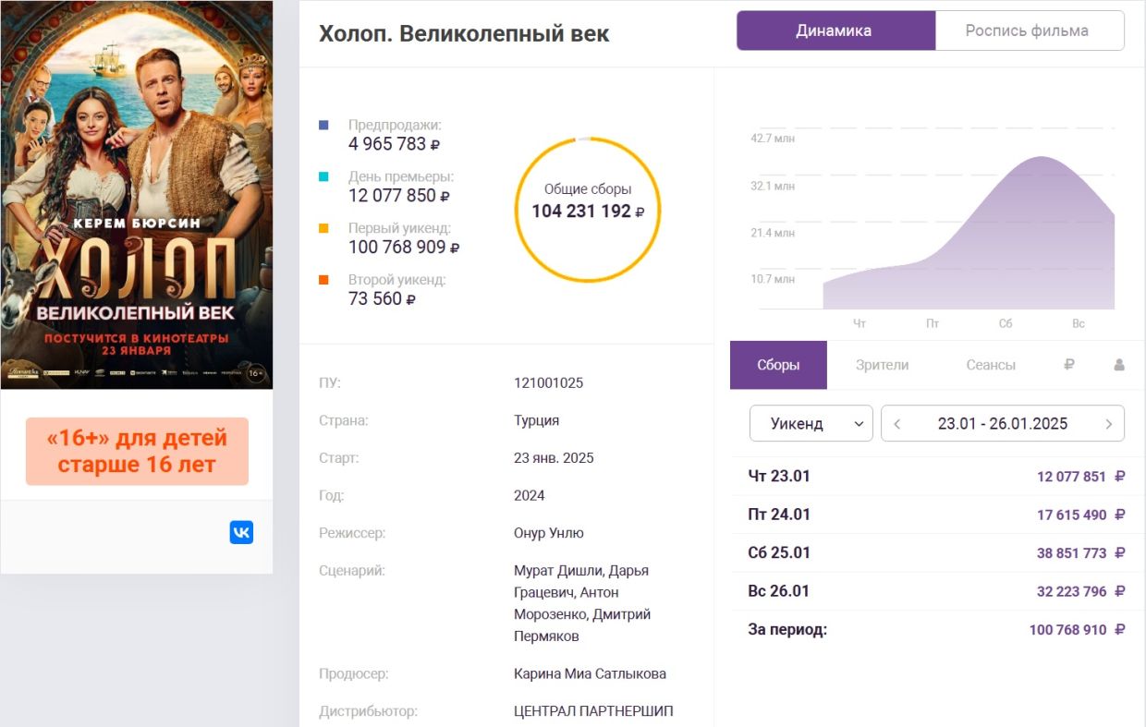The width and height of the screenshot is (1146, 727).
Task: Click the VK share icon
Action: click(241, 532)
